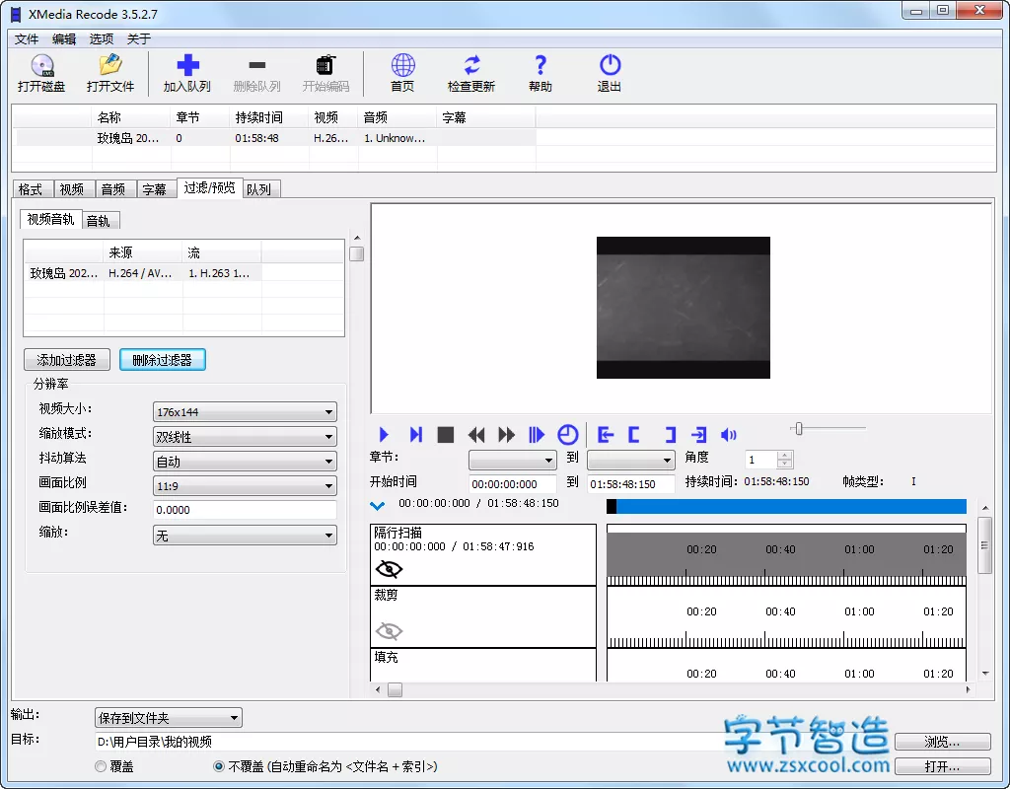Viewport: 1010px width, 789px height.
Task: Open the 文件 menu
Action: pos(27,39)
